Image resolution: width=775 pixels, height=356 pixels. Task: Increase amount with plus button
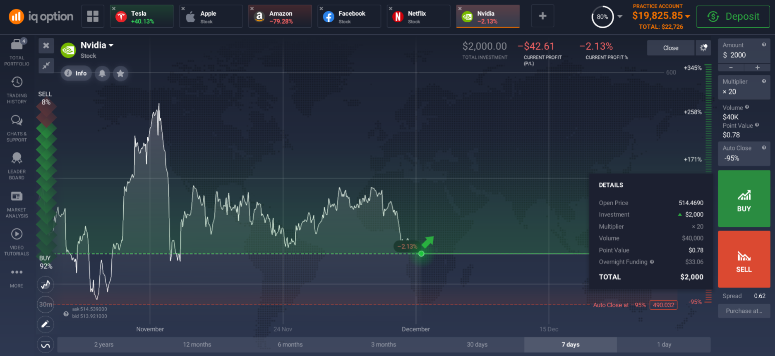[x=757, y=68]
